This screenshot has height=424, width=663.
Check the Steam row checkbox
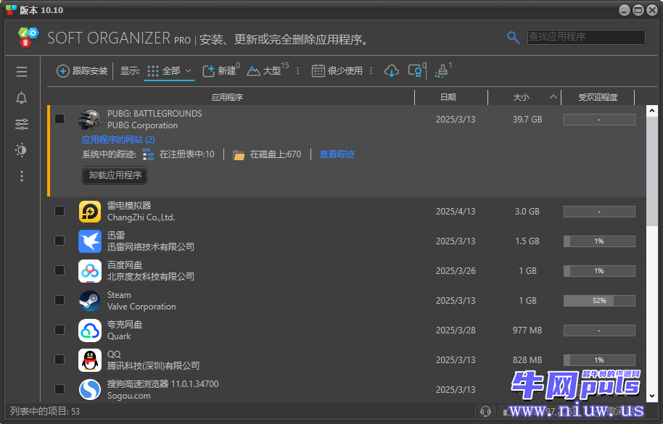pyautogui.click(x=59, y=300)
